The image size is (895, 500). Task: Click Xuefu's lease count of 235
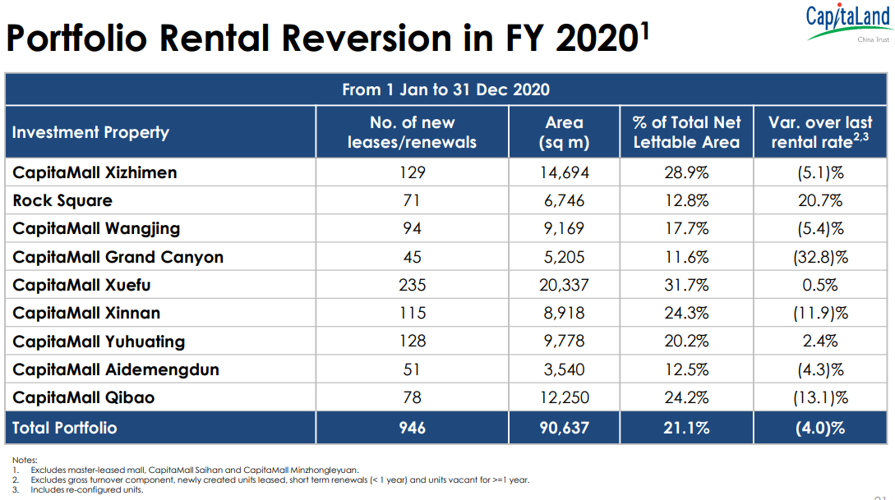click(412, 285)
